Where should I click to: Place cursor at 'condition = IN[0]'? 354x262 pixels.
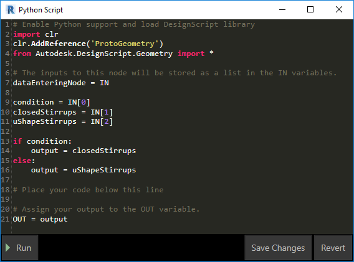tap(52, 102)
